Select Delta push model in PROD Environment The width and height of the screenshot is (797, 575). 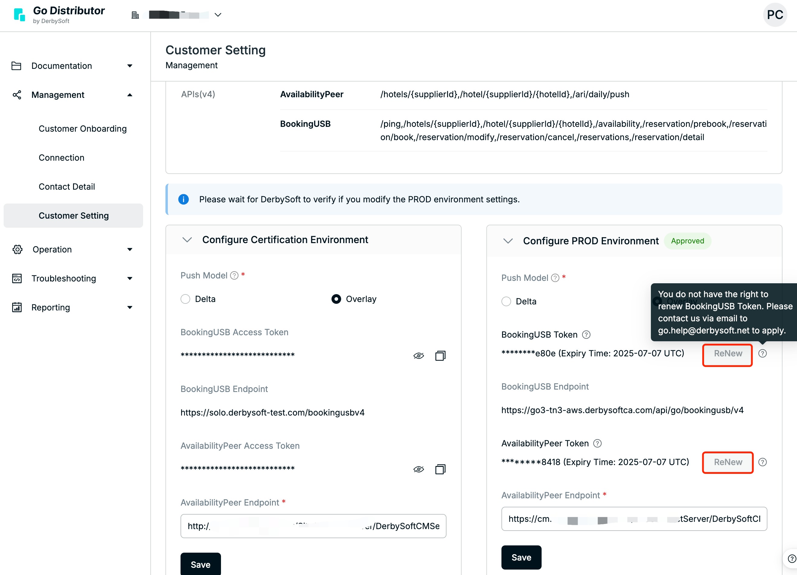[x=506, y=302]
